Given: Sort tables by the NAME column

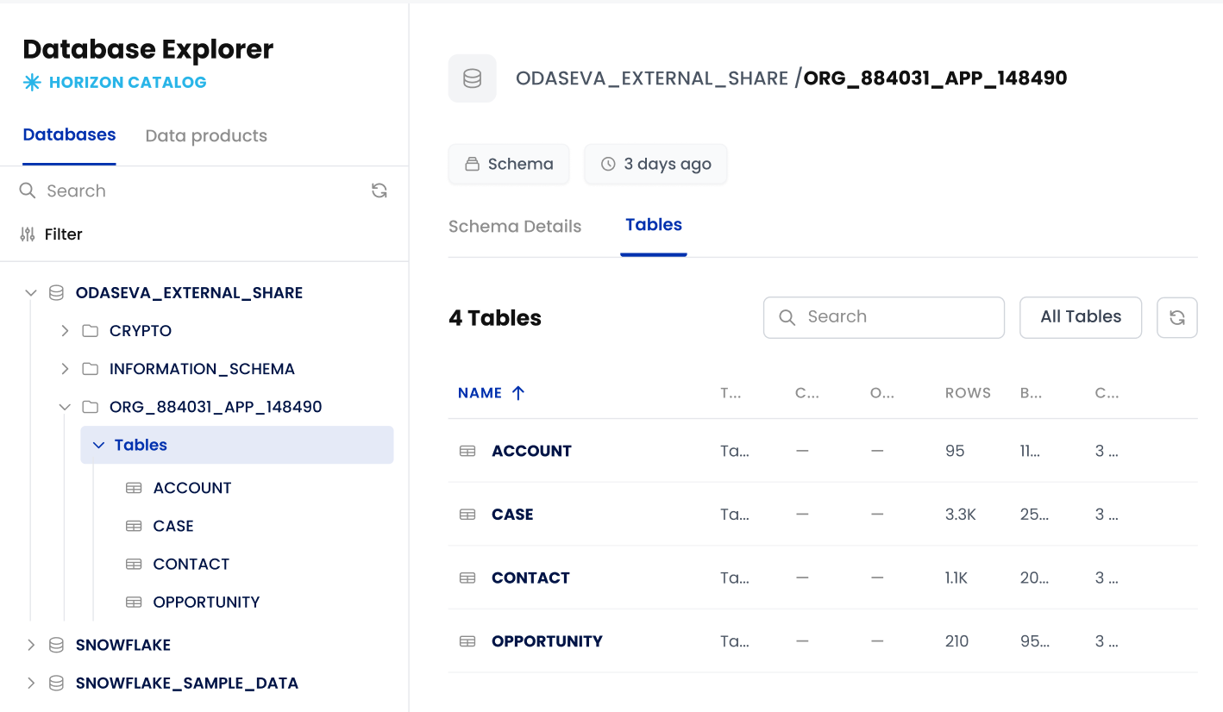Looking at the screenshot, I should [480, 393].
